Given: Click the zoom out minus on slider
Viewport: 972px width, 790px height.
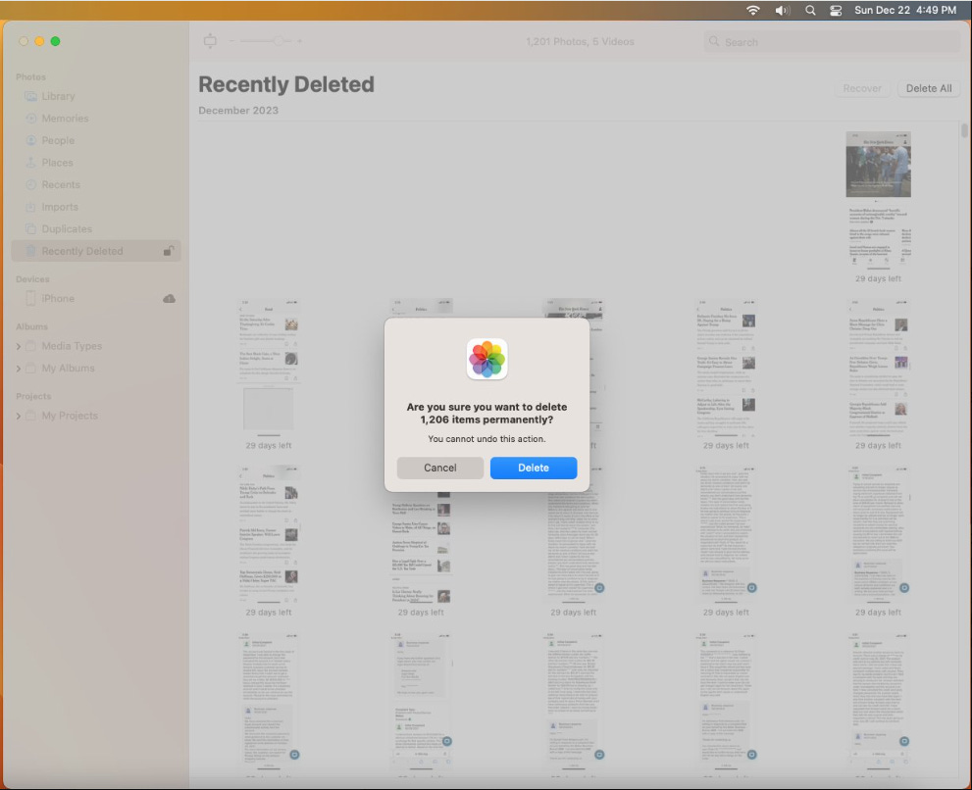Looking at the screenshot, I should [232, 41].
